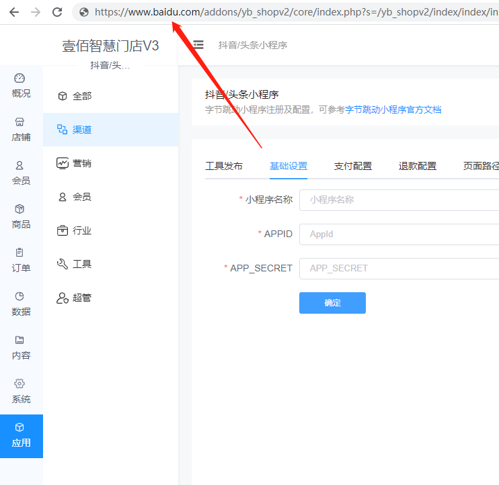Switch to 退款配置 tab

point(418,166)
